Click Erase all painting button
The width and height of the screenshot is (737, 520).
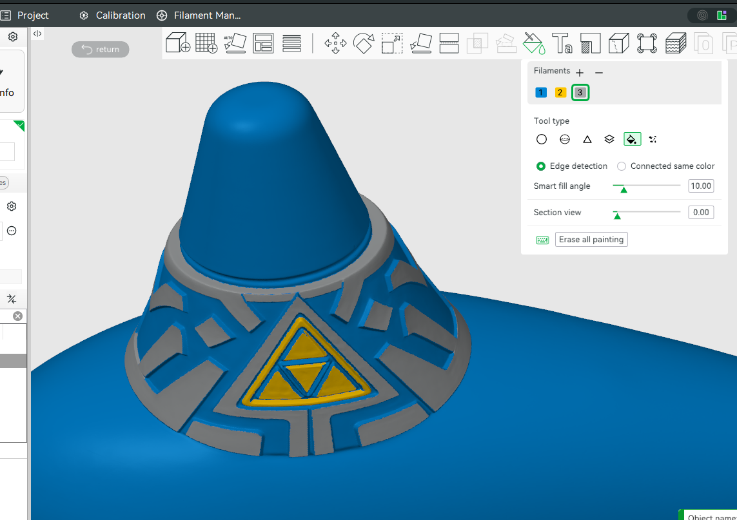(x=591, y=240)
